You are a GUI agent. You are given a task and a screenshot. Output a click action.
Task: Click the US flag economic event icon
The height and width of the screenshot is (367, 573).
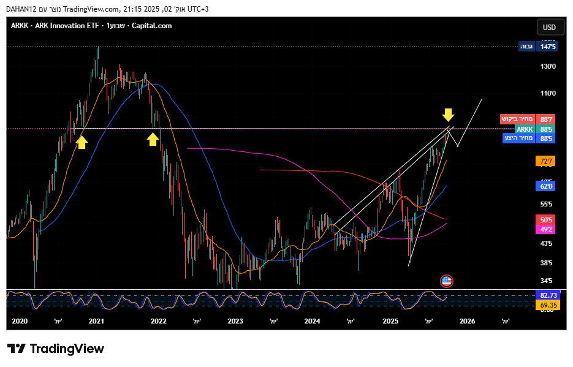(446, 281)
